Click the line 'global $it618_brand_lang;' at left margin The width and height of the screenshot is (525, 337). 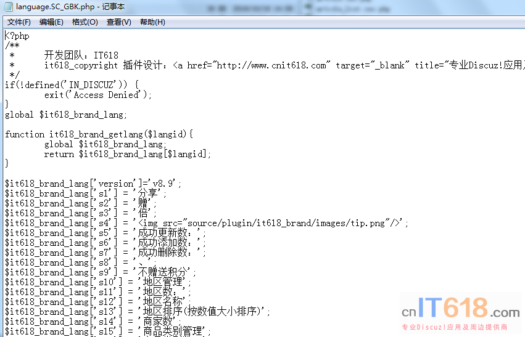(x=66, y=115)
